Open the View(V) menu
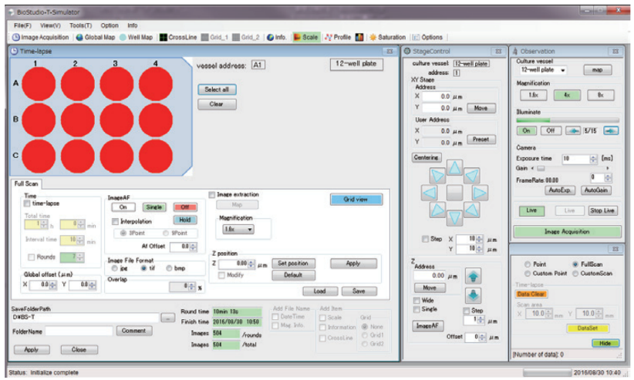Viewport: 634px width, 380px height. [50, 25]
